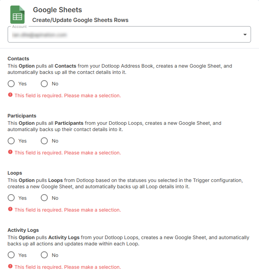Click the Activity Logs section heading
Image resolution: width=259 pixels, height=274 pixels.
tap(23, 230)
